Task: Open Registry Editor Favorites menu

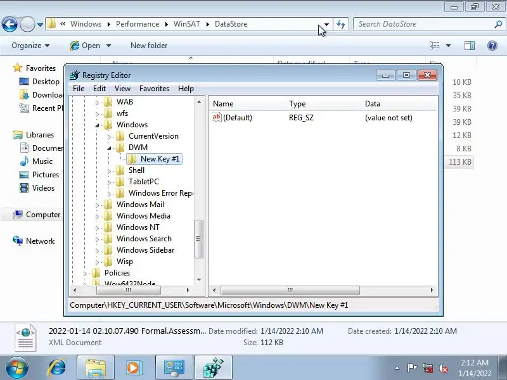Action: [154, 89]
